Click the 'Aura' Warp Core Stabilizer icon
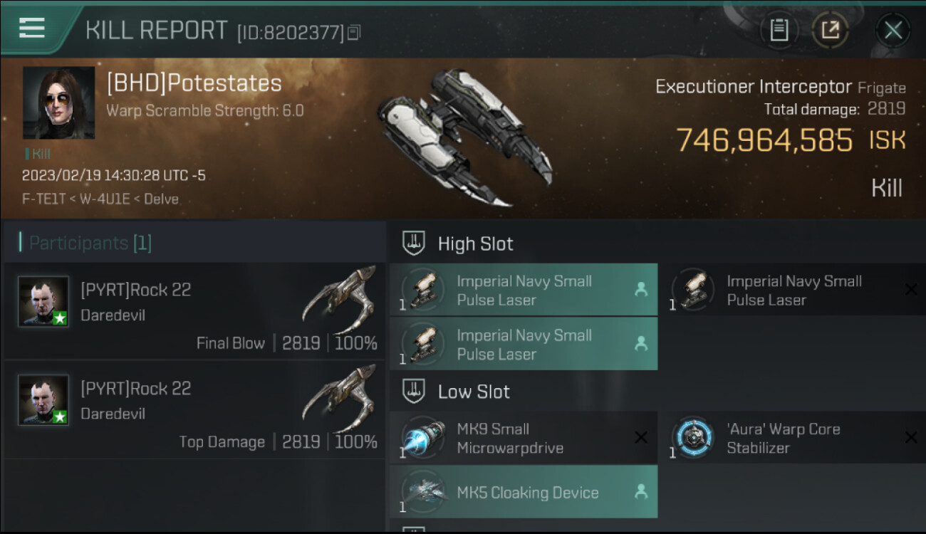The width and height of the screenshot is (926, 534). click(693, 438)
